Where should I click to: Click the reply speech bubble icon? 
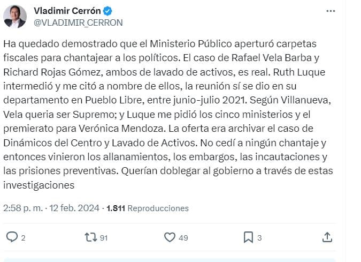[11, 237]
